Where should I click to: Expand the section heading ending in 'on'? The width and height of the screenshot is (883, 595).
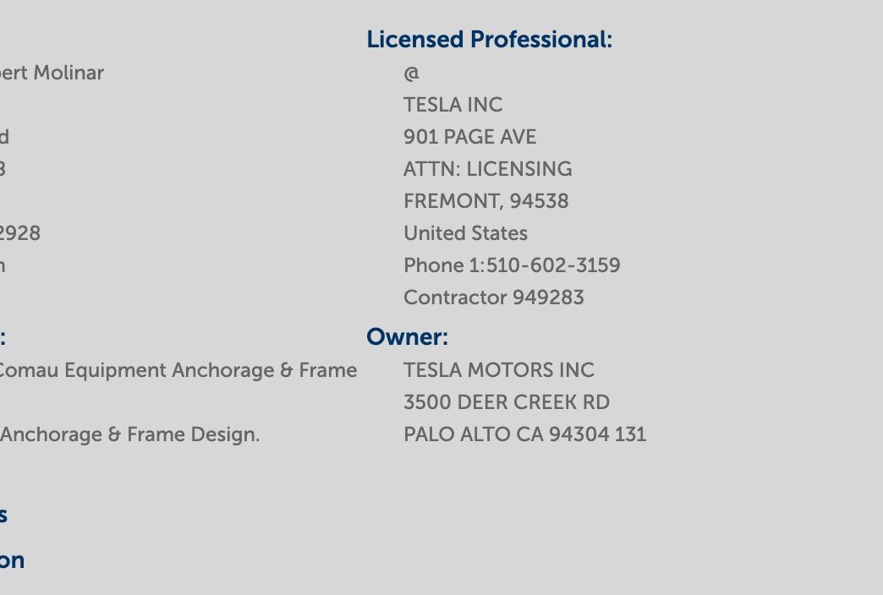pyautogui.click(x=12, y=560)
